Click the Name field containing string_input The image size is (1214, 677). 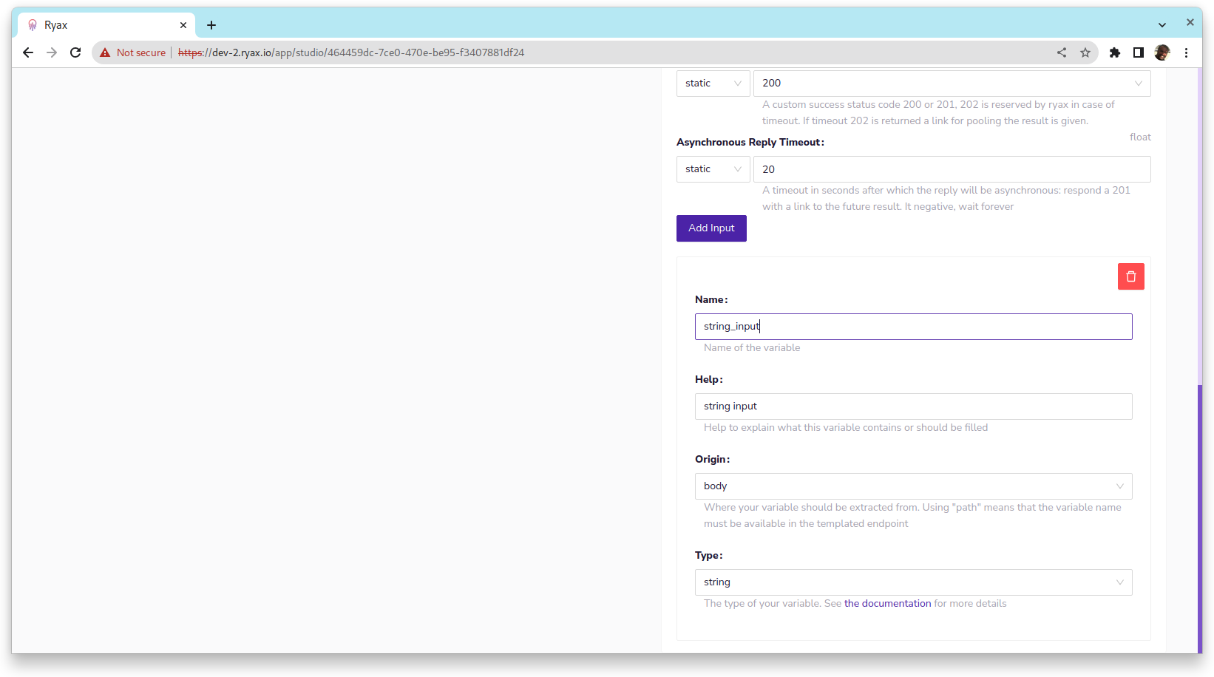click(x=913, y=326)
